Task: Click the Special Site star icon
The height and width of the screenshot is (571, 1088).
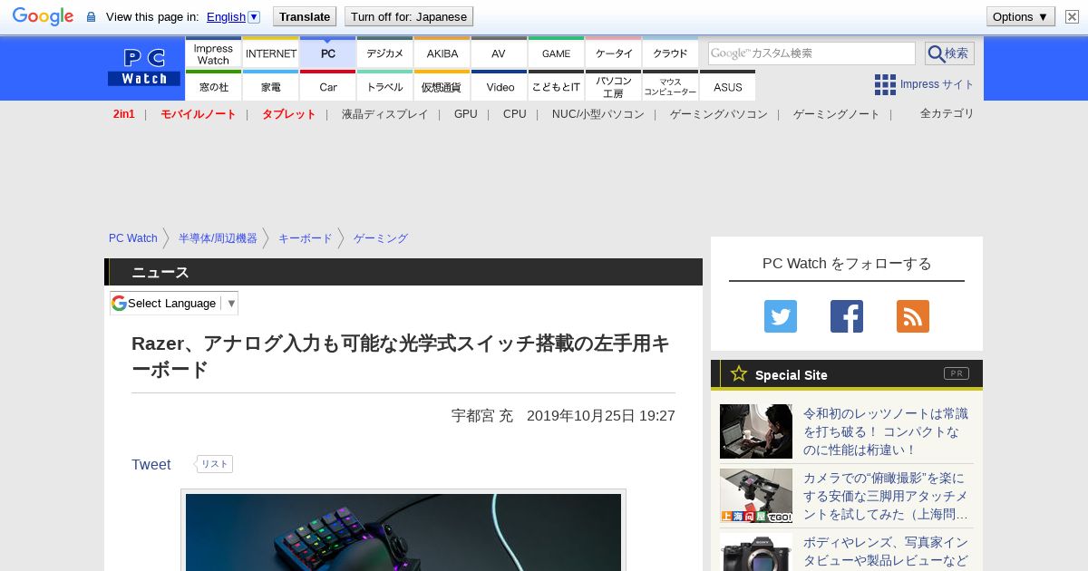Action: (x=739, y=373)
